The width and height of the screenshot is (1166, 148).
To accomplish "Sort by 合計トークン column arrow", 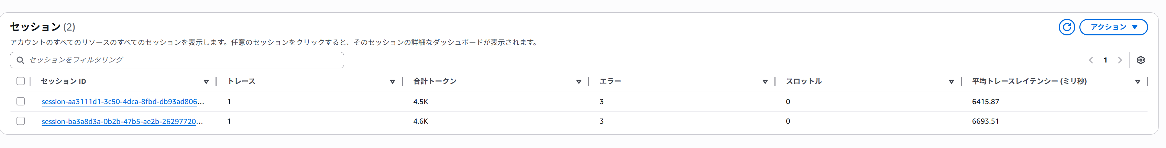I will pyautogui.click(x=579, y=82).
